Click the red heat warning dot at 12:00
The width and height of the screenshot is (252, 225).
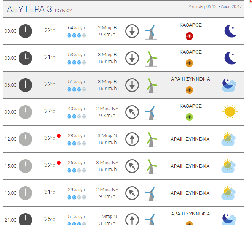pos(59,136)
